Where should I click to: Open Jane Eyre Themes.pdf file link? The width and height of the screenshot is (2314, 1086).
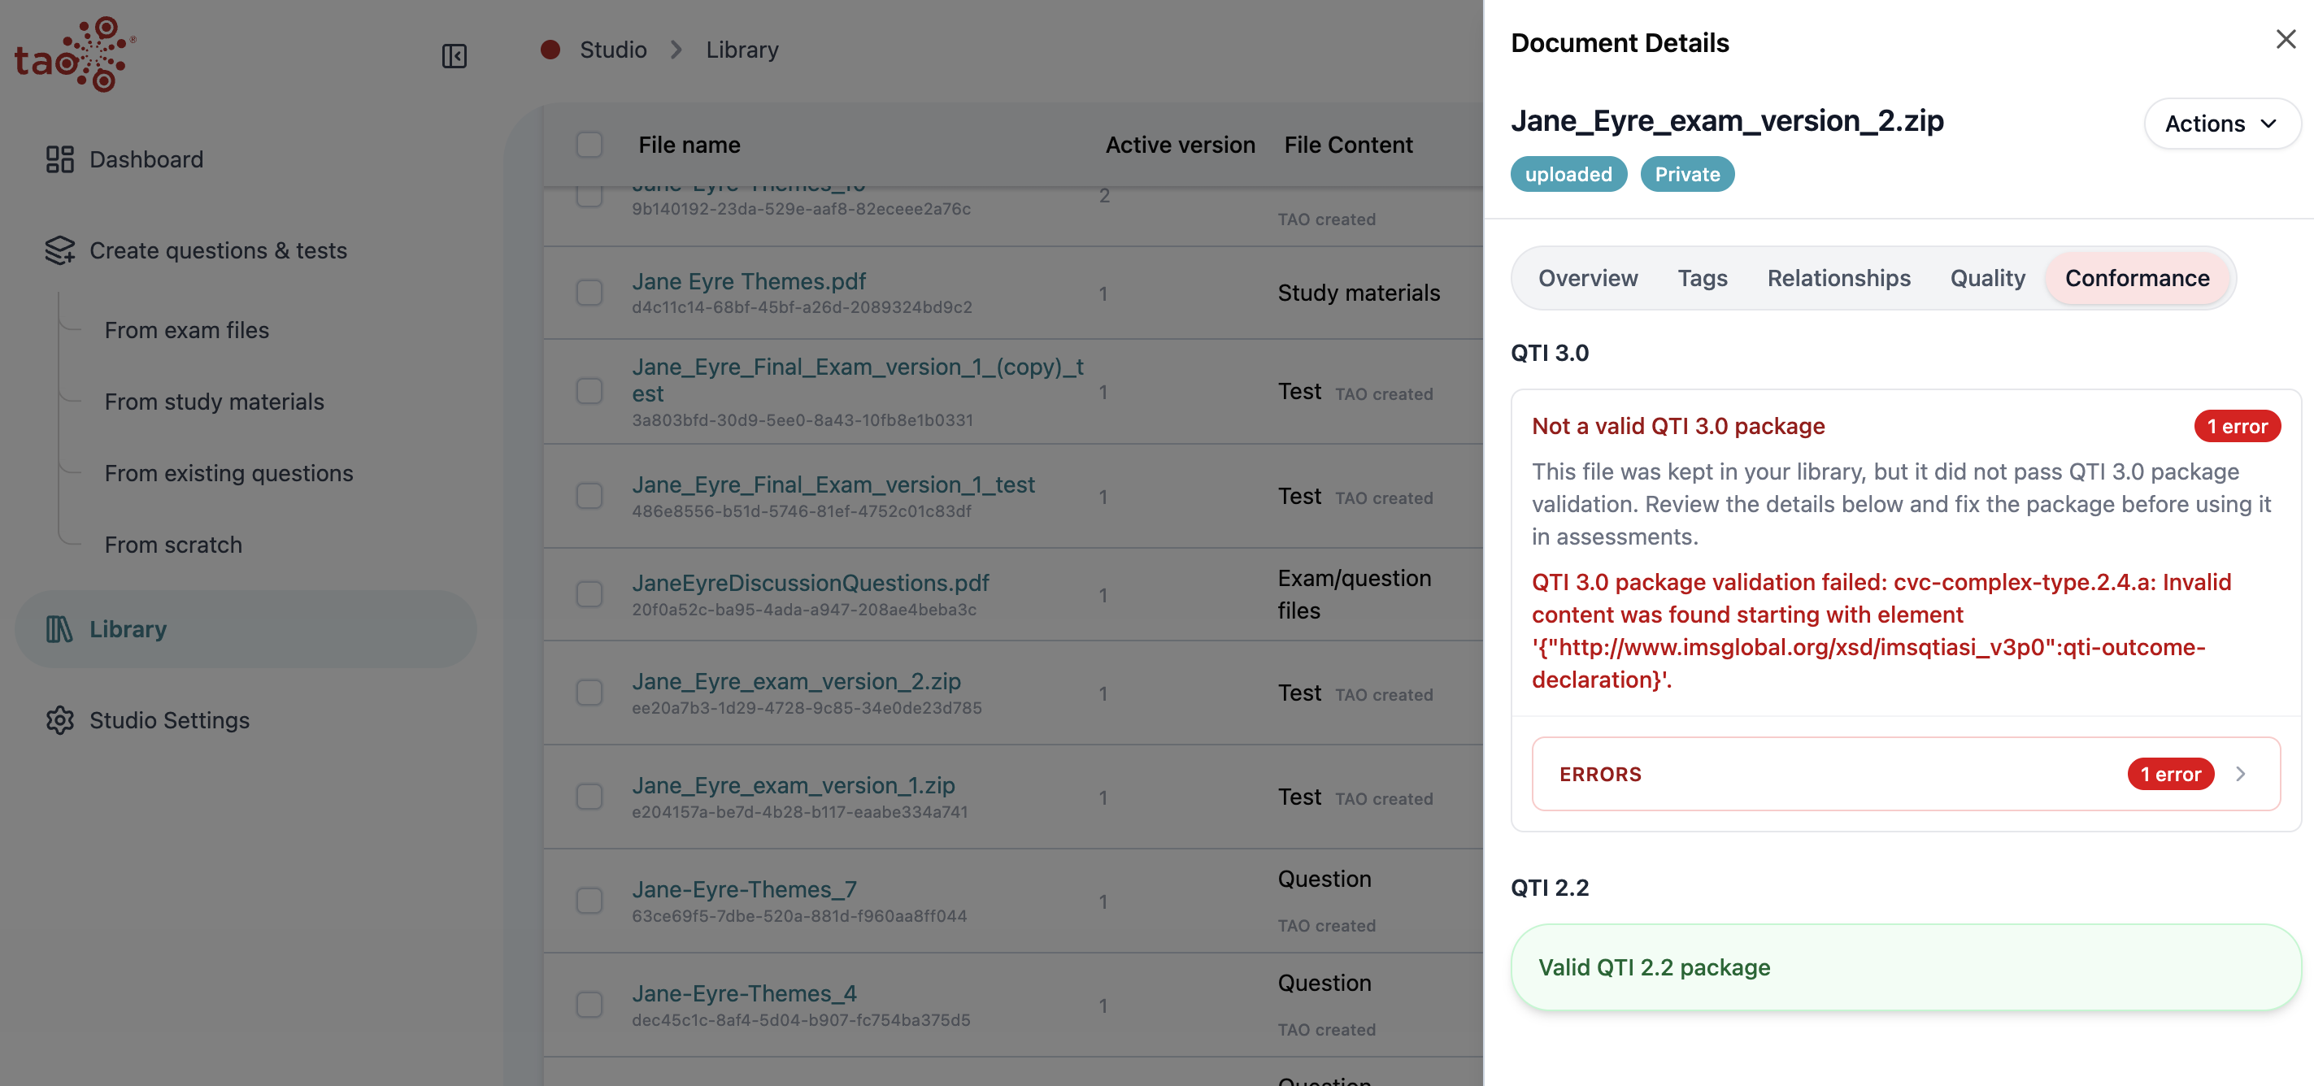click(748, 281)
